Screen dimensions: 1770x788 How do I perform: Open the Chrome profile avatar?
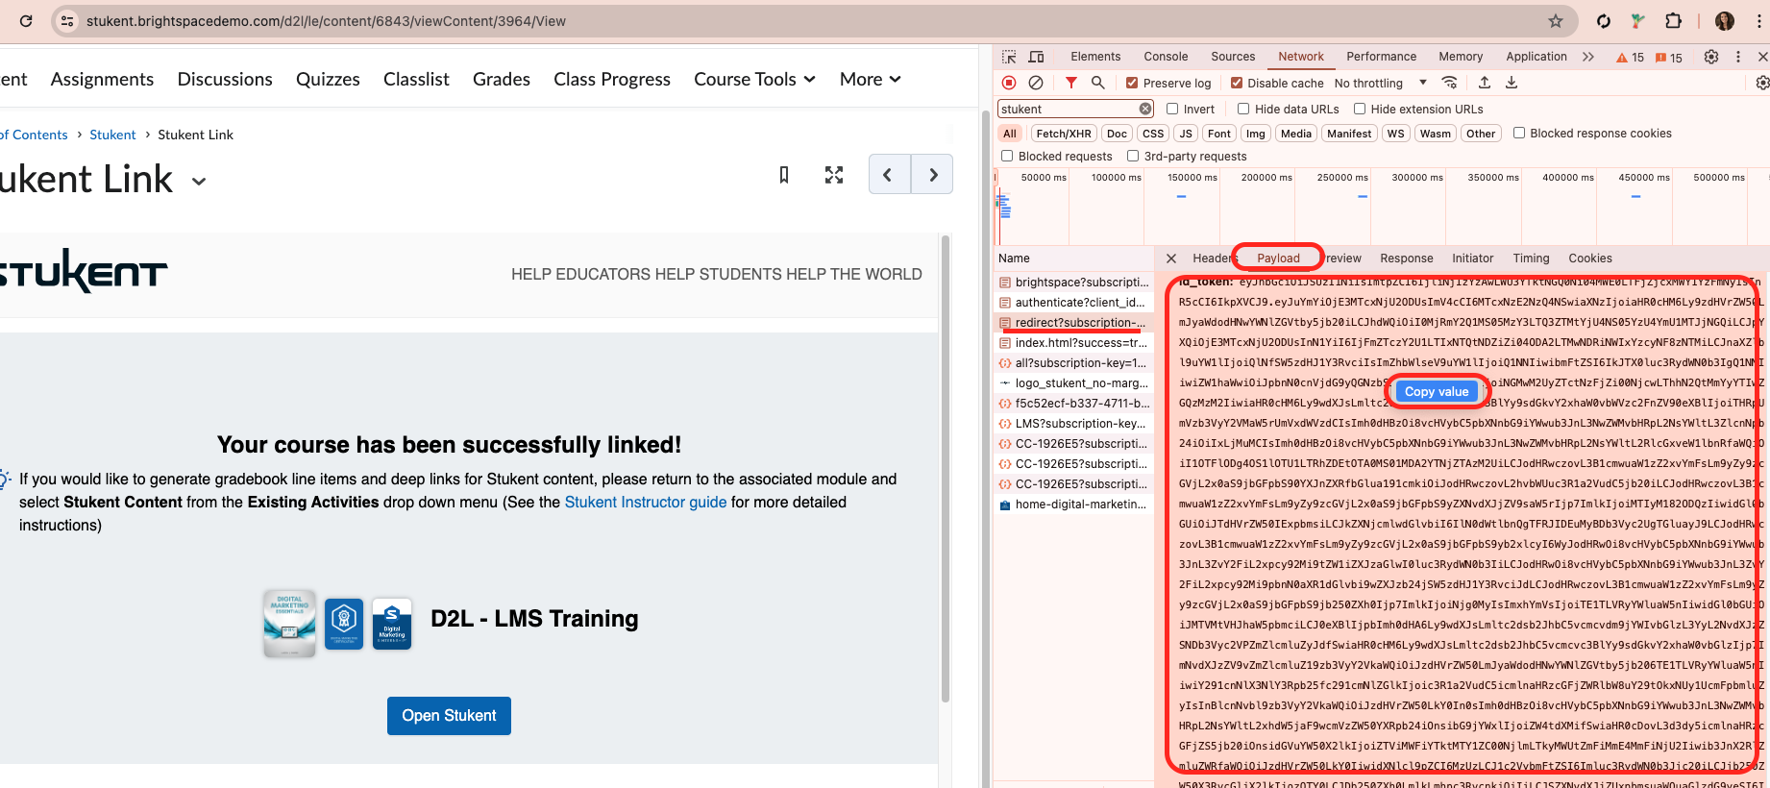(x=1725, y=21)
